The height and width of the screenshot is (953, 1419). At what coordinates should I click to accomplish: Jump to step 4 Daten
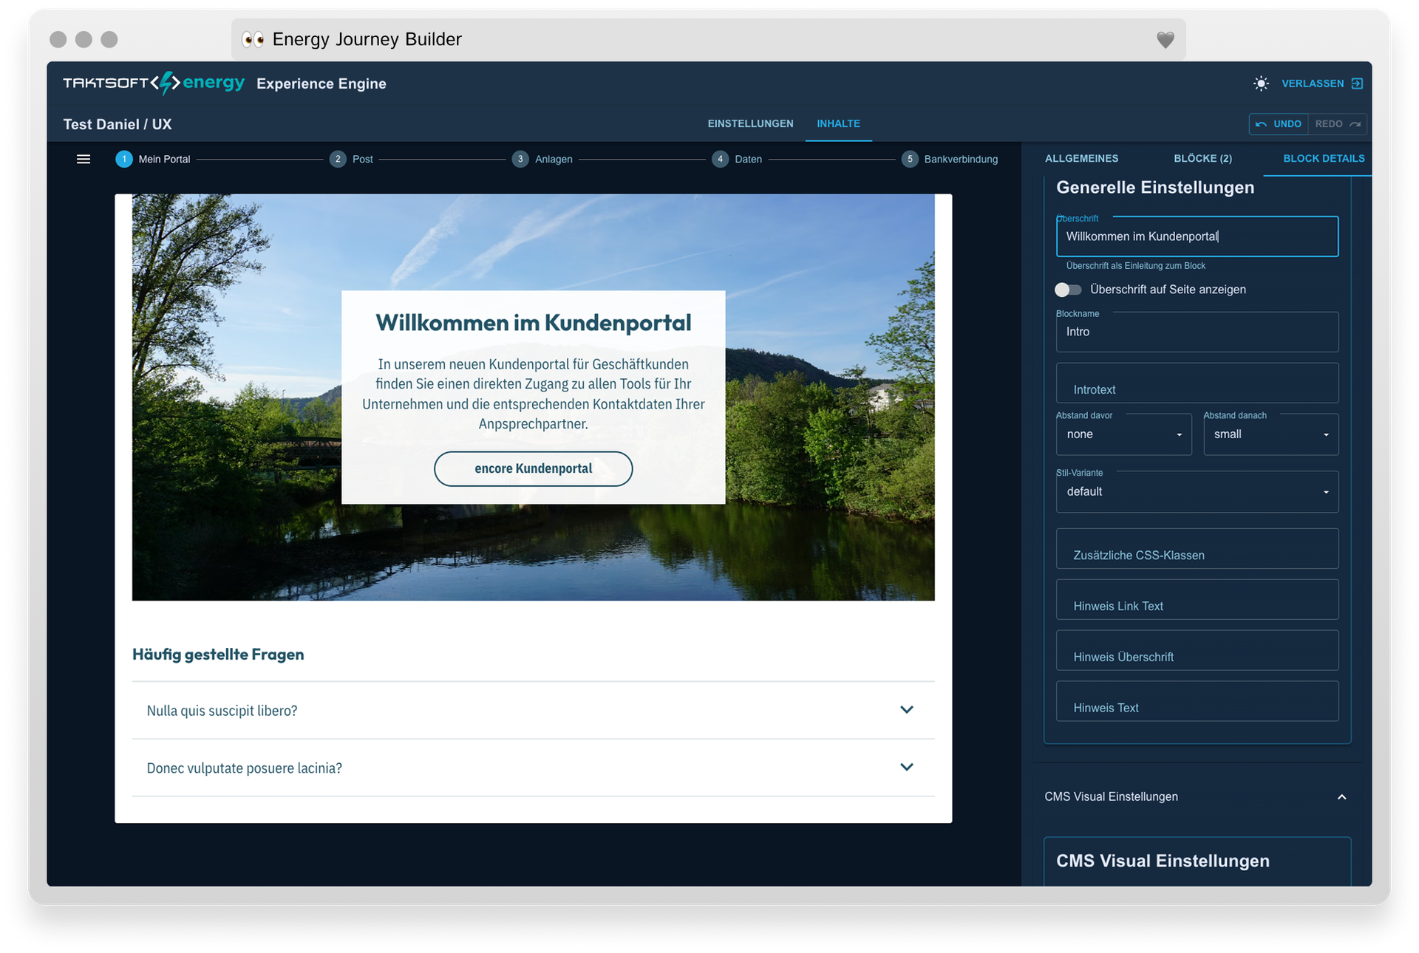tap(737, 159)
